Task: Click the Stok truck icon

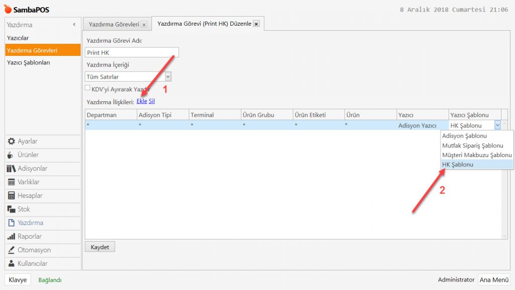Action: point(12,209)
